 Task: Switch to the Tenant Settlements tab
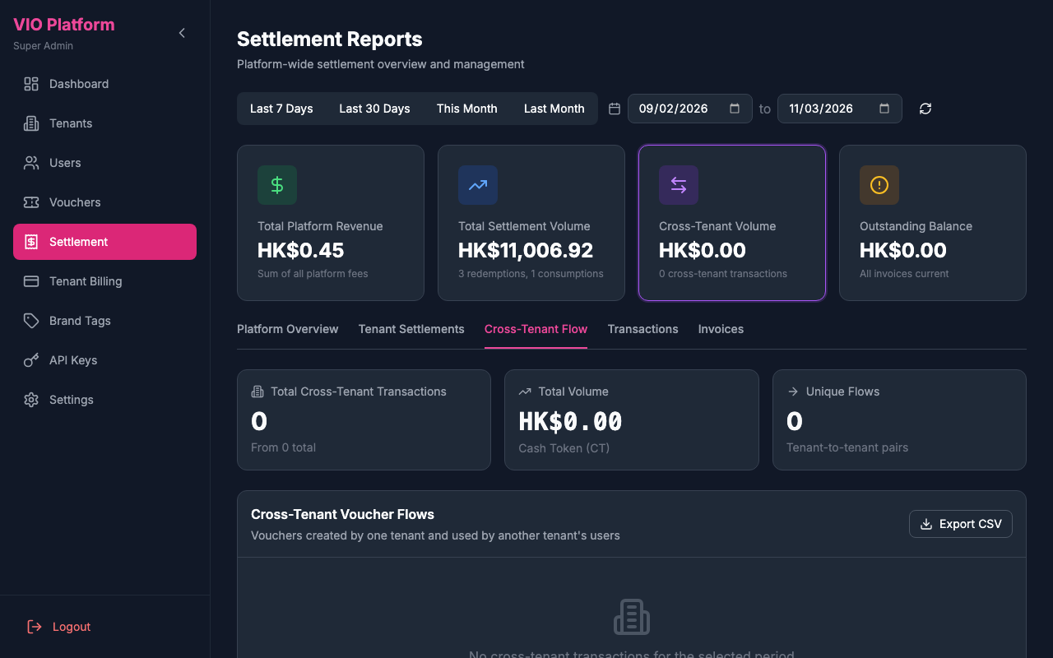click(411, 329)
